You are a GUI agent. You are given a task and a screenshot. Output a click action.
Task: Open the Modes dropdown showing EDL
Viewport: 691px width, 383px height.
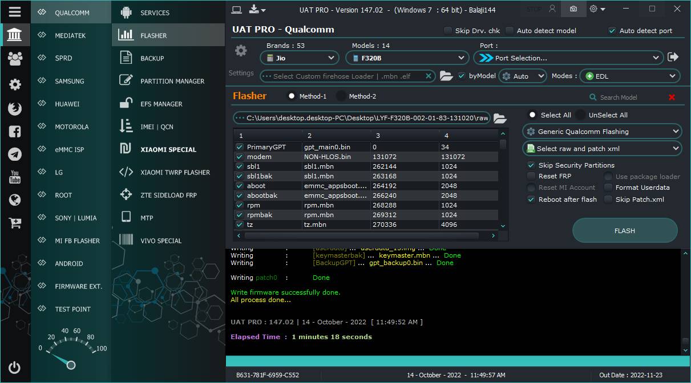click(630, 76)
